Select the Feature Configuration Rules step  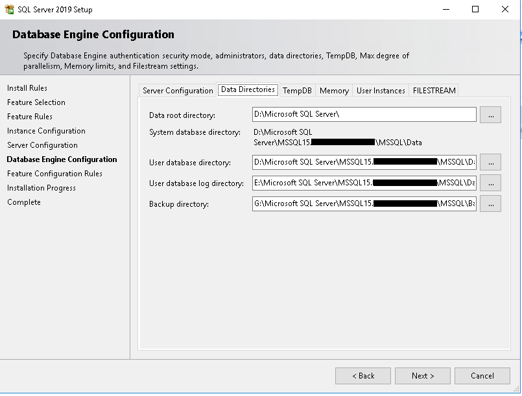[54, 174]
